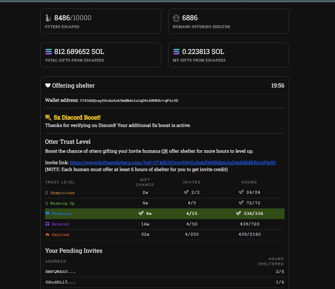Click the Your Pending Invites heading
Screen dimensions: 335x289
coord(74,251)
